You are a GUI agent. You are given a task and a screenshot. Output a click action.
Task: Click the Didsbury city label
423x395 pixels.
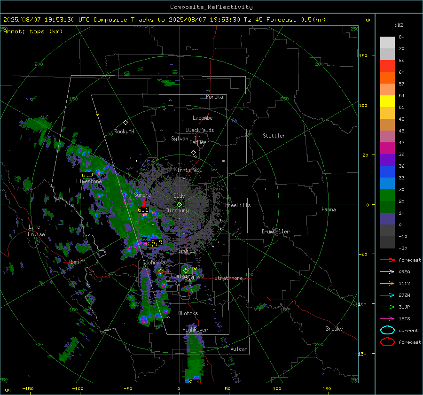pos(177,210)
